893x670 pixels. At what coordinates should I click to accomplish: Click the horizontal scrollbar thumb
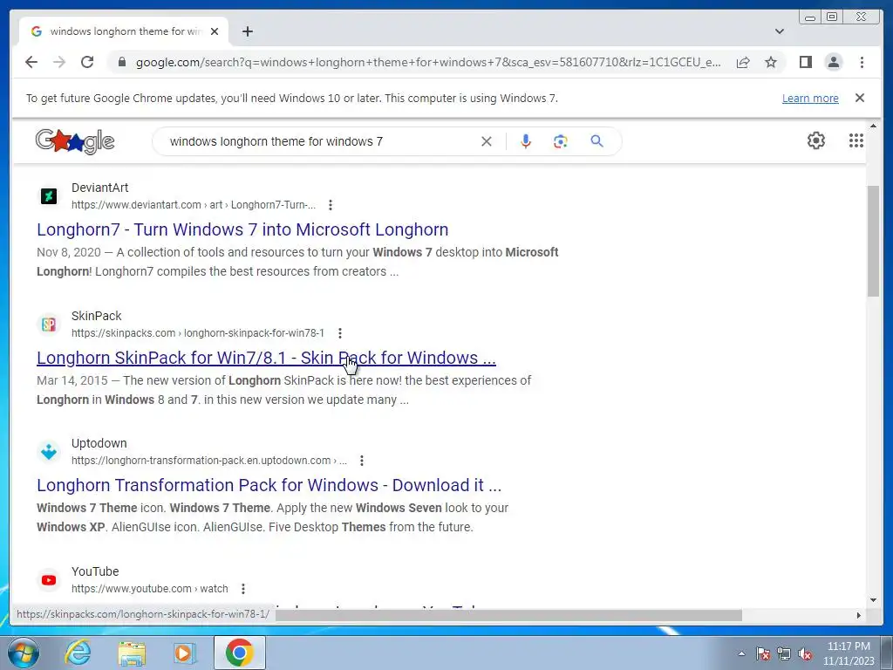[x=508, y=615]
